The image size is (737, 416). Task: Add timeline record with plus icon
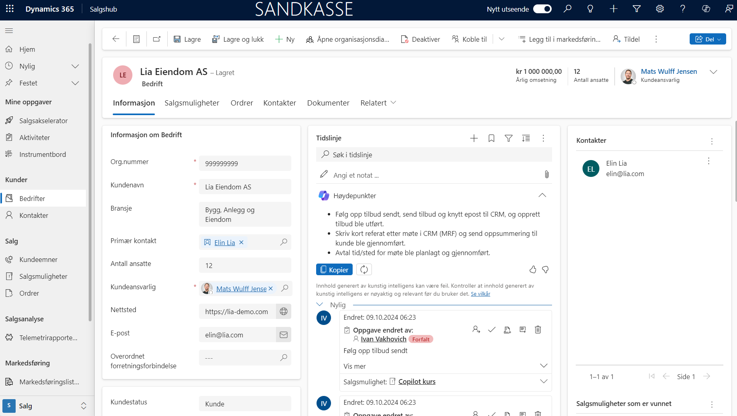(474, 138)
